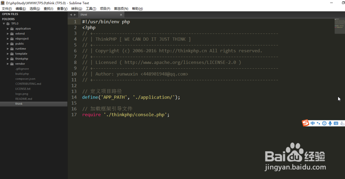
Task: Open the 文件(F) menu
Action: (7, 9)
